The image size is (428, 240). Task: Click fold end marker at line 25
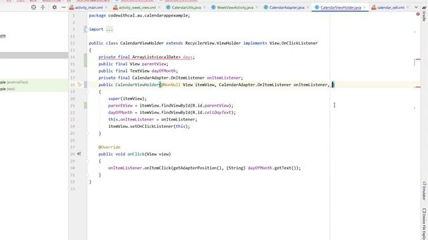[88, 133]
